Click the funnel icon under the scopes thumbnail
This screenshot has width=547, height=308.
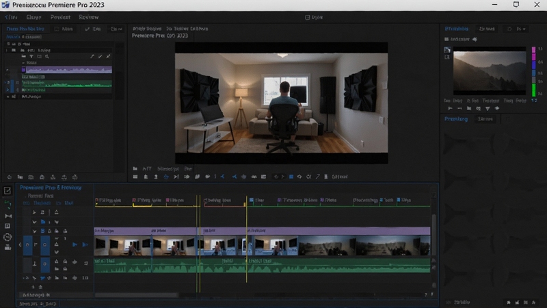488,109
